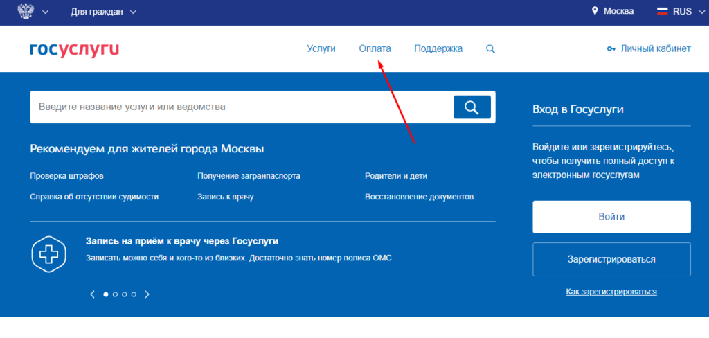Advance to next banner slide arrow
Viewport: 709px width, 338px height.
(x=147, y=294)
